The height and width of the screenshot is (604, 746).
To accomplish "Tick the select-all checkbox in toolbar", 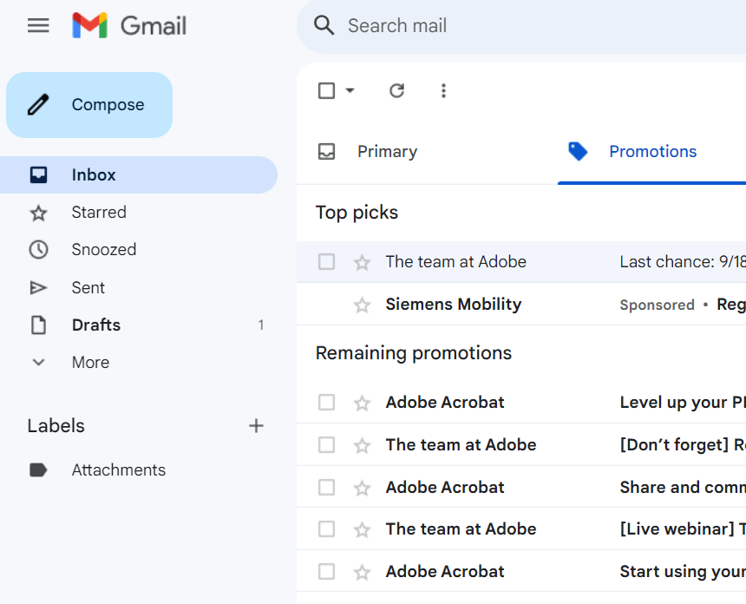I will point(326,90).
